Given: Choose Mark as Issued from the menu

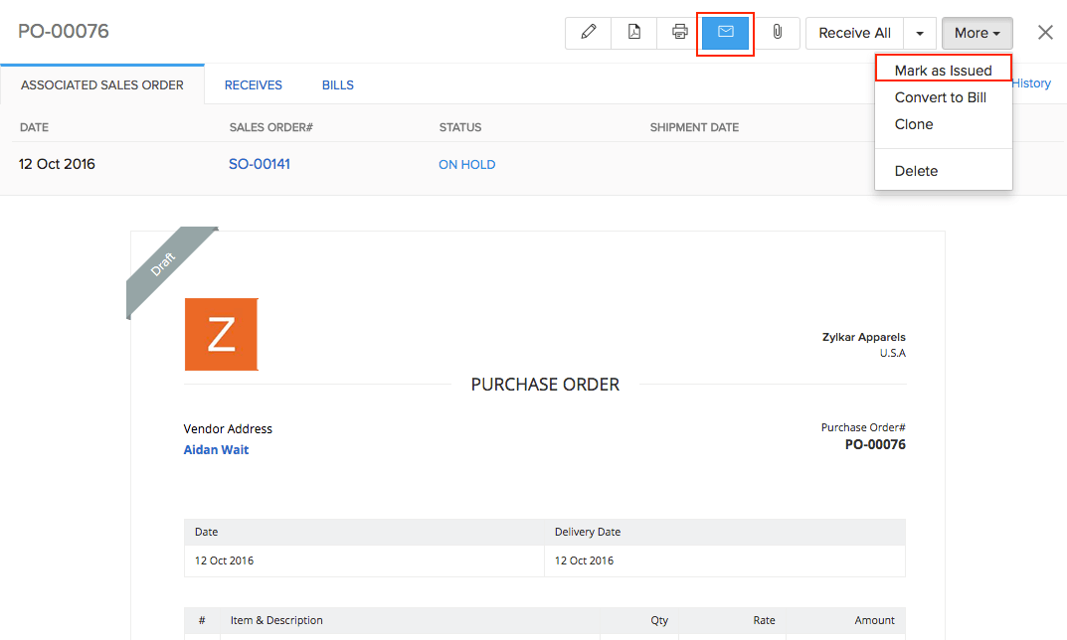Looking at the screenshot, I should (x=943, y=69).
